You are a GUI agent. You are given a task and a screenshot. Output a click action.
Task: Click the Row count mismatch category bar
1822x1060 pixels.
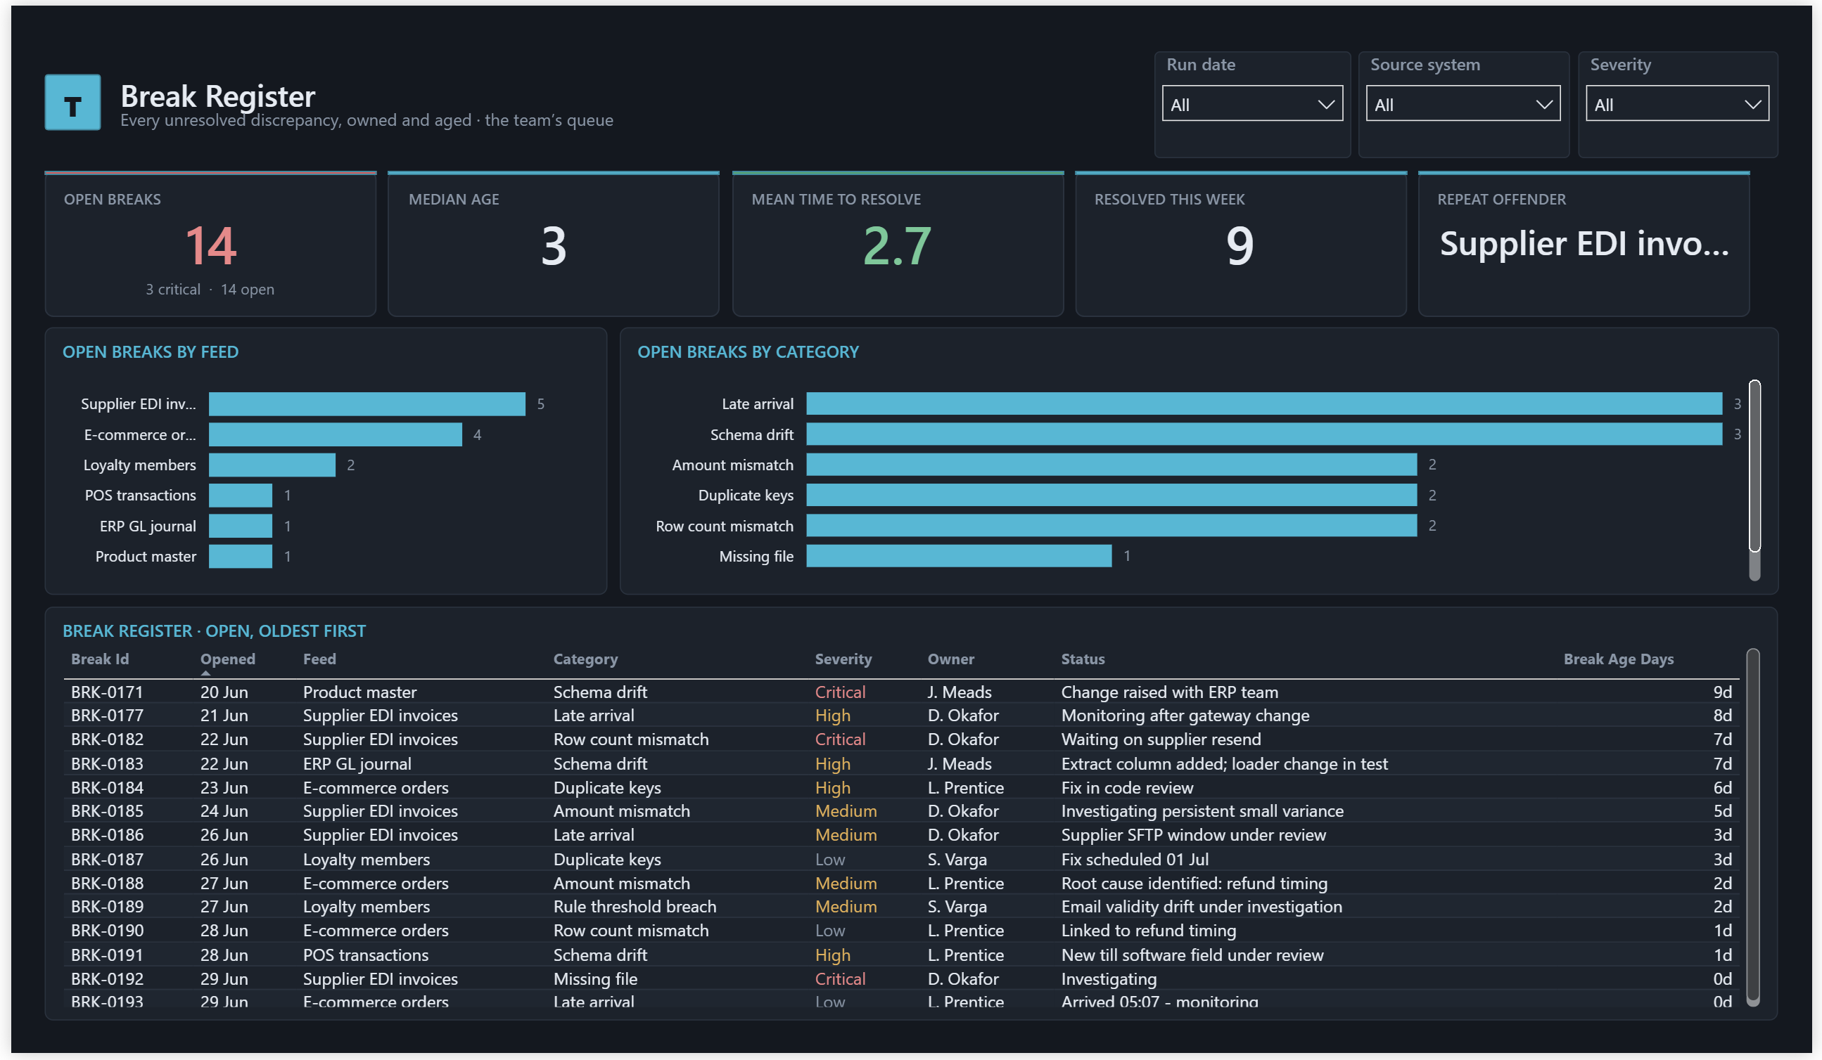pyautogui.click(x=1111, y=525)
